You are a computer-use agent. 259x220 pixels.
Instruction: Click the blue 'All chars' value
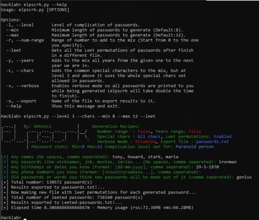click(x=149, y=136)
